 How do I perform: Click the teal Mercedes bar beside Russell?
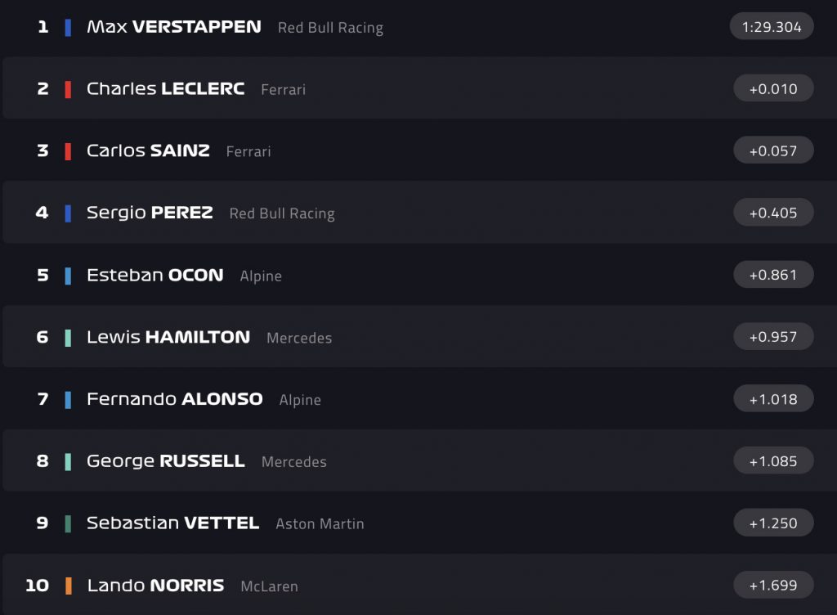pyautogui.click(x=68, y=462)
